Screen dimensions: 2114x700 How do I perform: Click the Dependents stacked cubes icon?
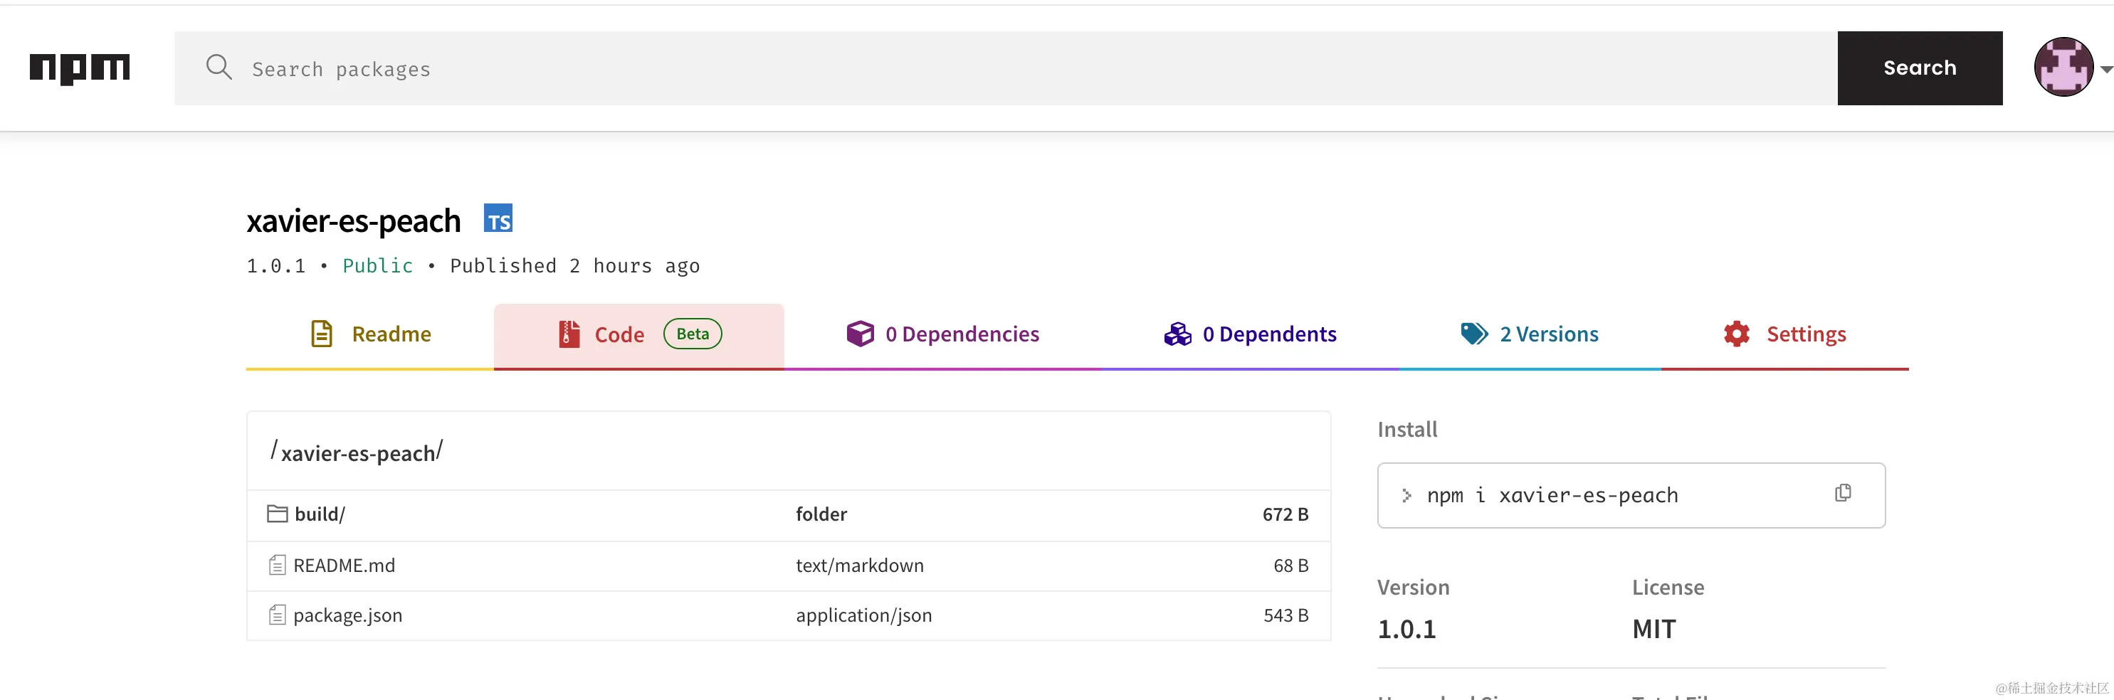click(x=1177, y=334)
